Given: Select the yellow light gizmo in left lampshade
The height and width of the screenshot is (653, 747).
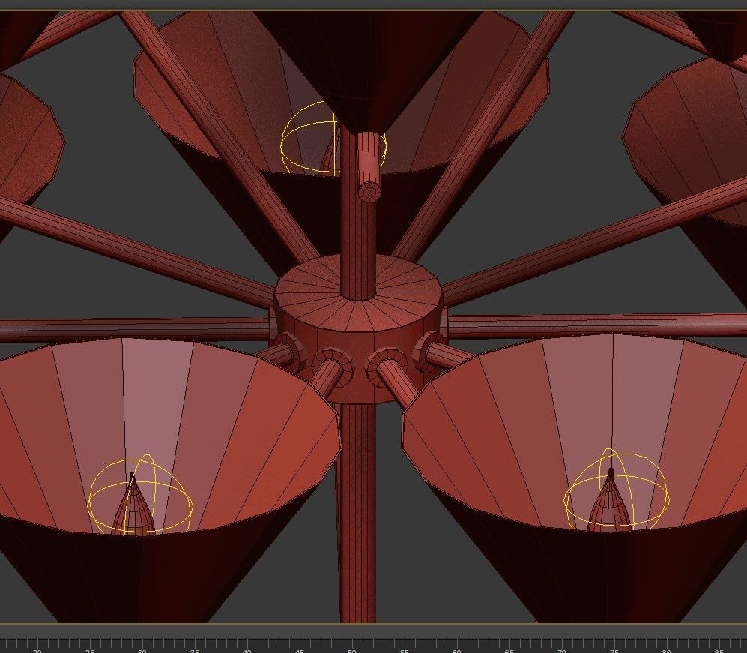Looking at the screenshot, I should 141,494.
